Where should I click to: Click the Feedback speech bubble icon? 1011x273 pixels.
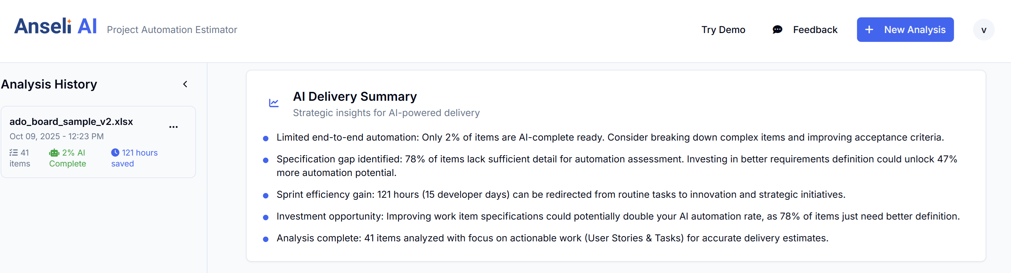coord(777,30)
